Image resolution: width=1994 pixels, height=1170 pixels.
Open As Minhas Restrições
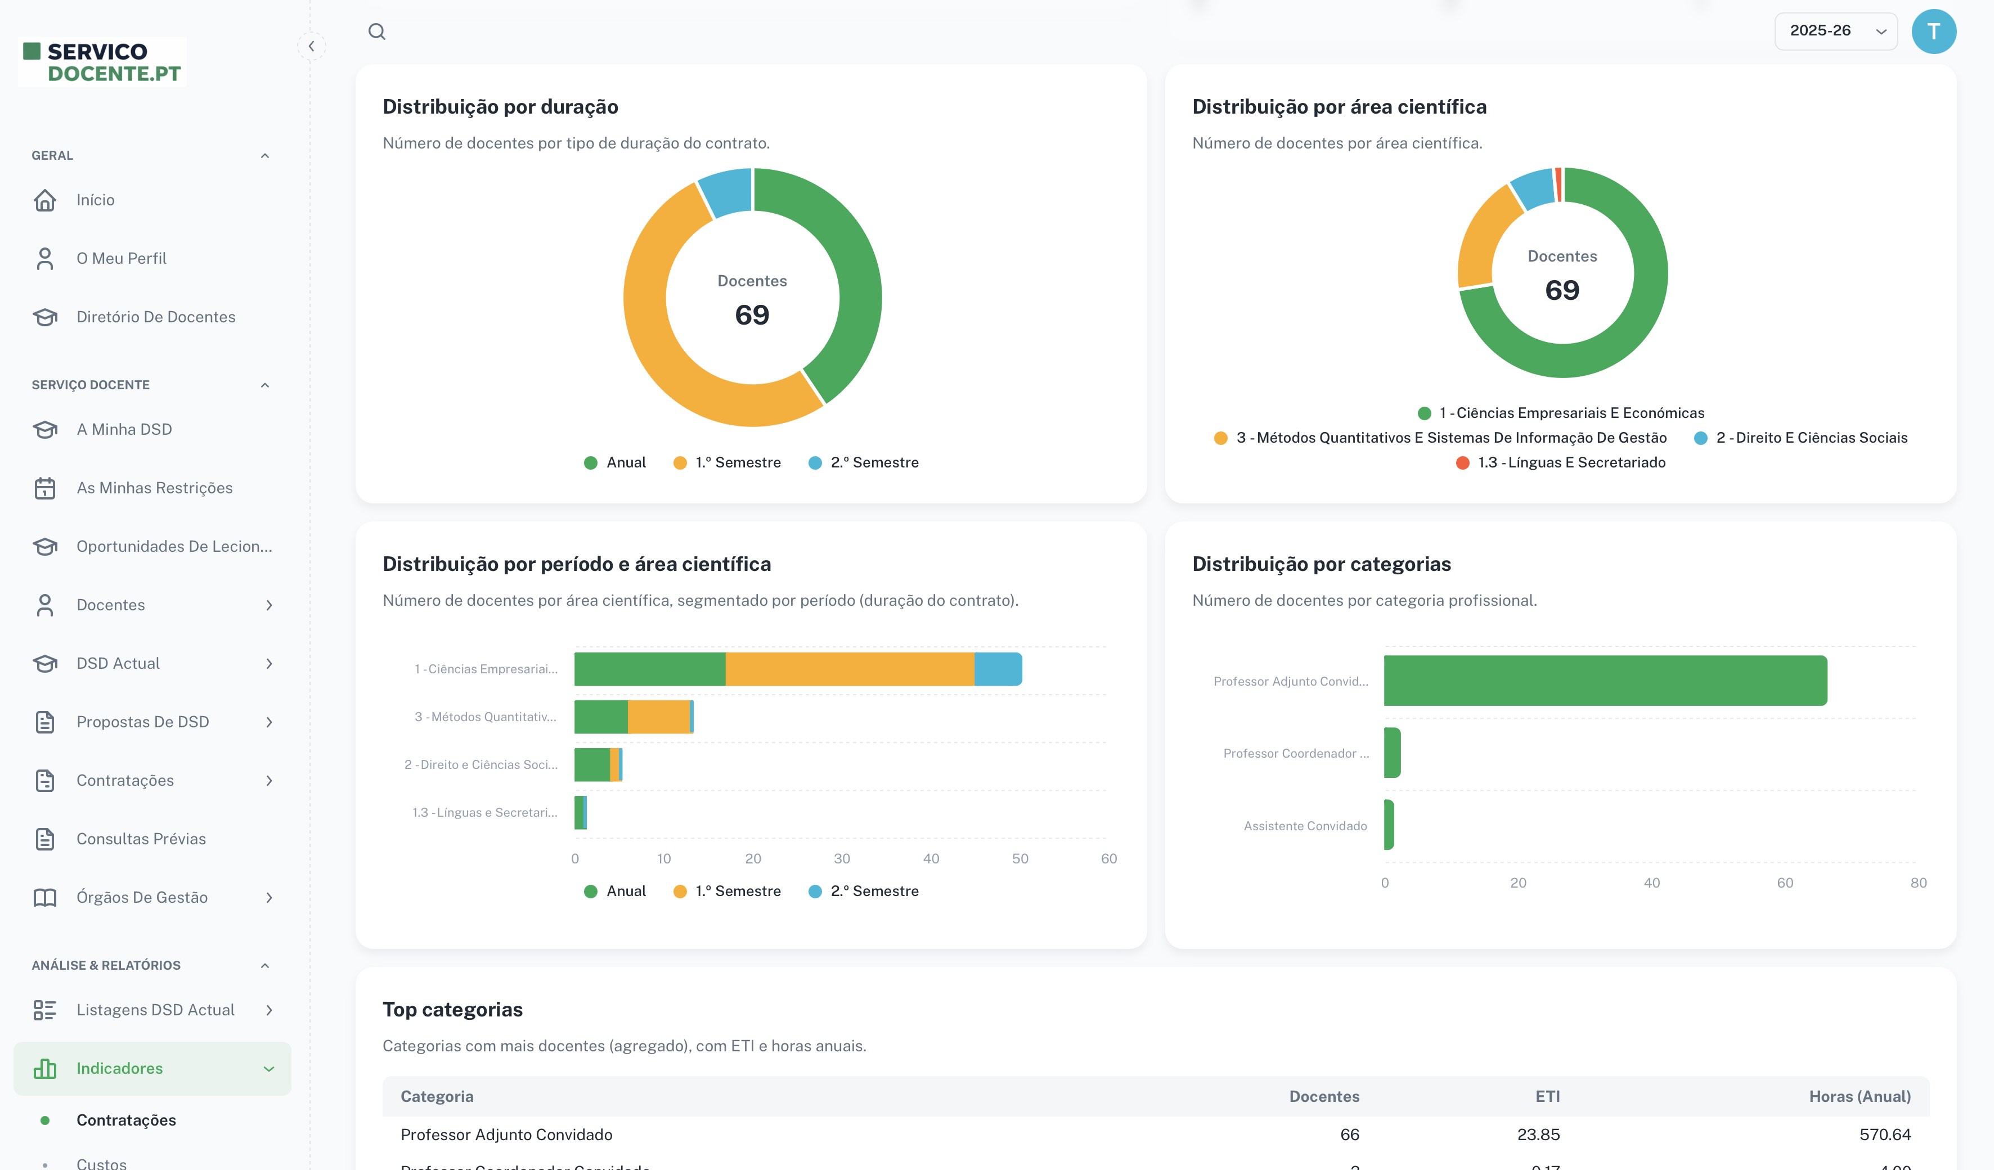152,488
